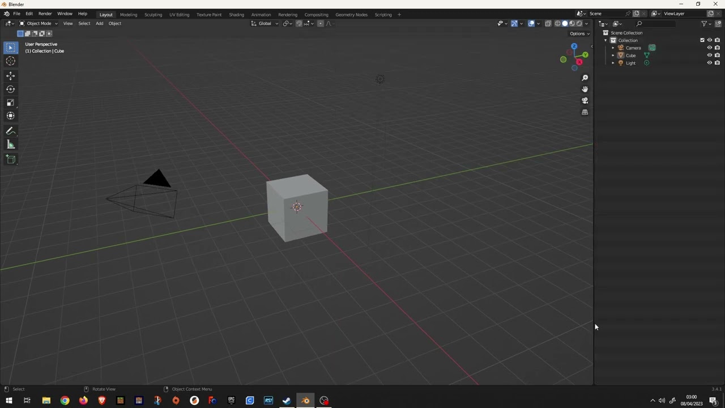Open the Global transform orientation dropdown

[x=265, y=24]
